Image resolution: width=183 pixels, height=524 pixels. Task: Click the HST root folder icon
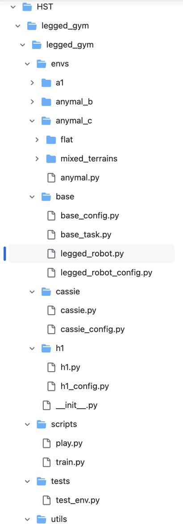[x=27, y=7]
